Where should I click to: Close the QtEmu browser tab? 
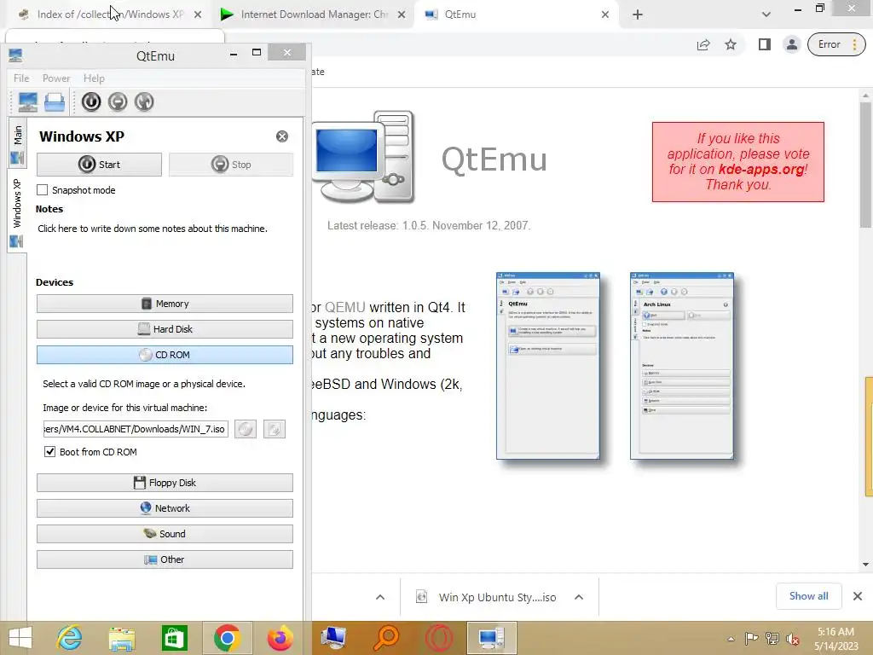coord(605,14)
